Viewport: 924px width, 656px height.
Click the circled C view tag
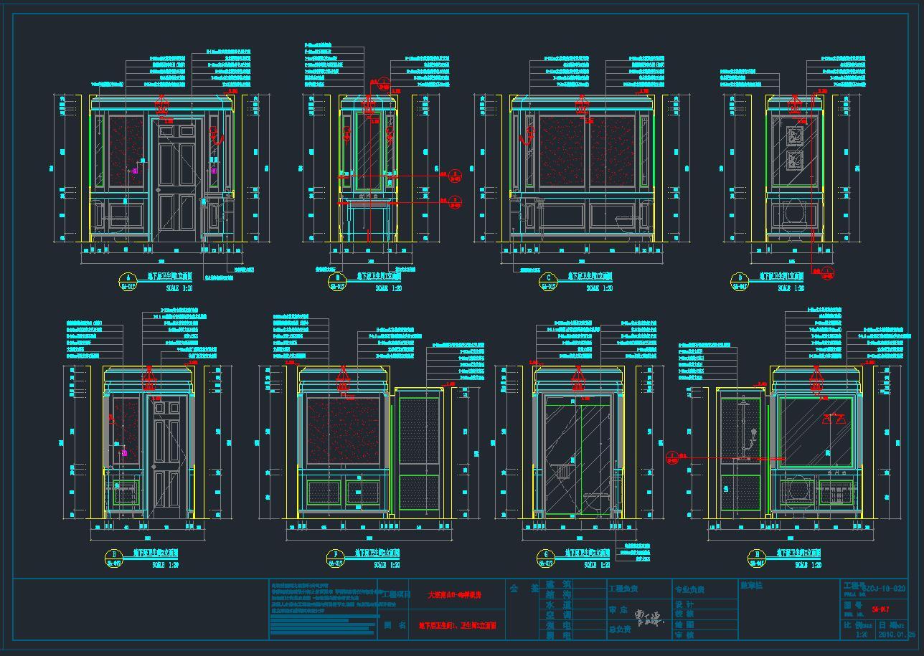point(549,281)
